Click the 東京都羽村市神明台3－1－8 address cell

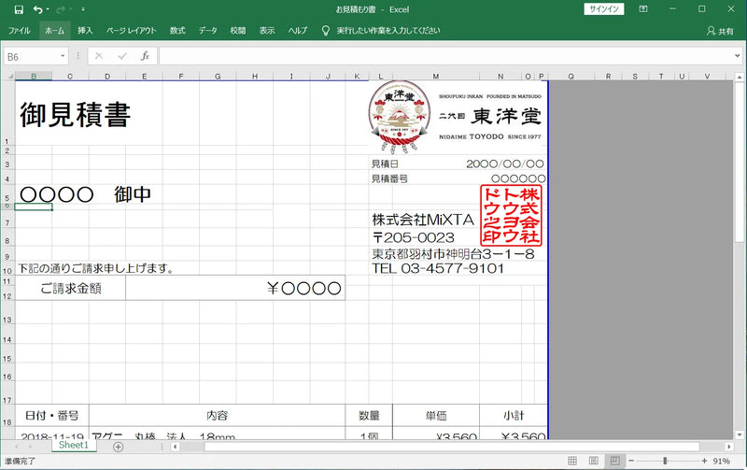pyautogui.click(x=453, y=254)
